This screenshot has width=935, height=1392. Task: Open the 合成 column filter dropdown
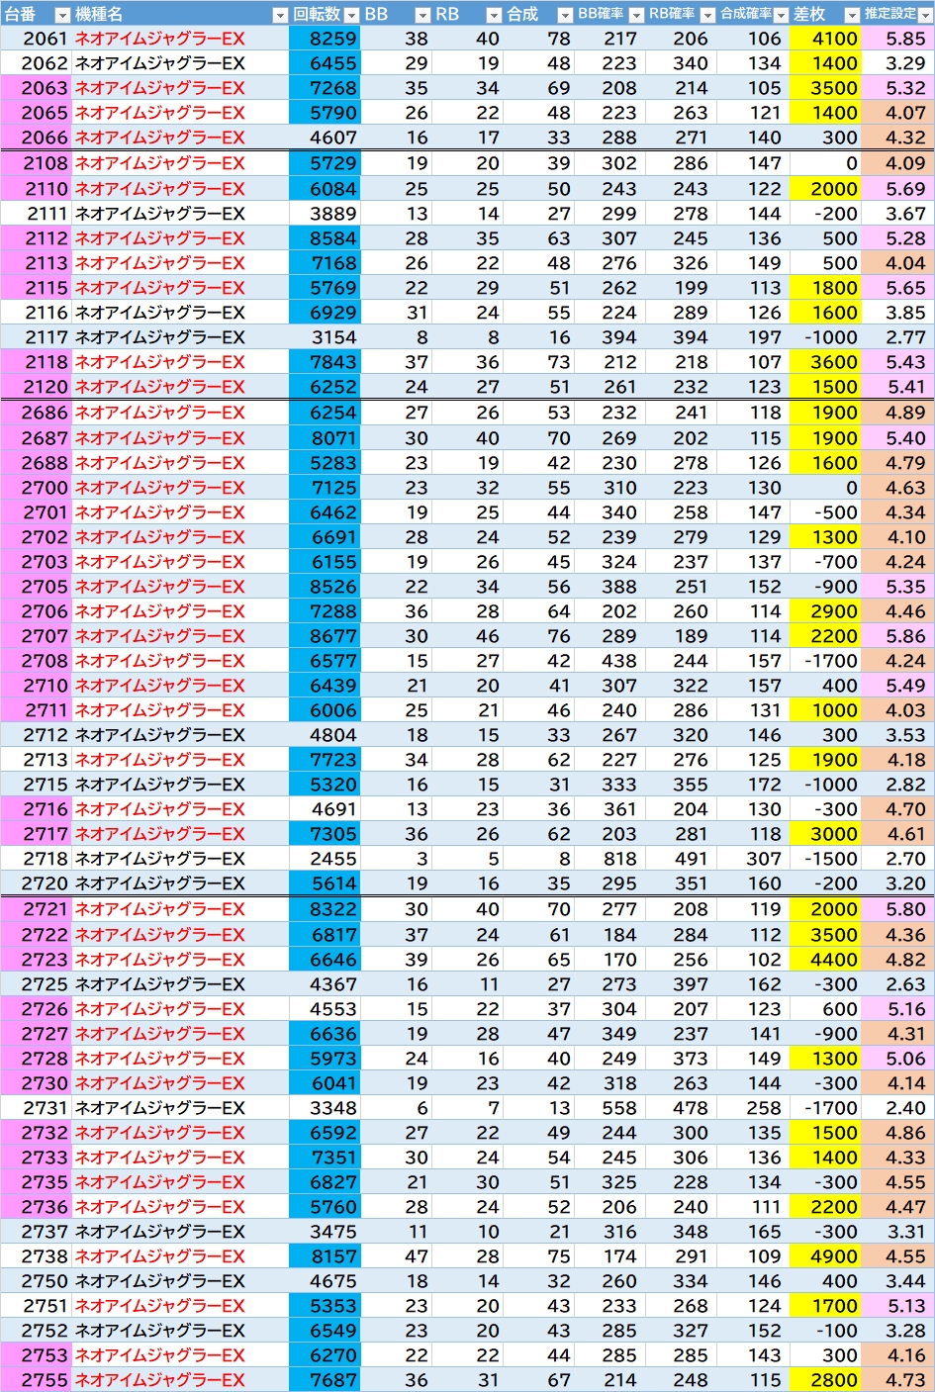click(x=565, y=15)
